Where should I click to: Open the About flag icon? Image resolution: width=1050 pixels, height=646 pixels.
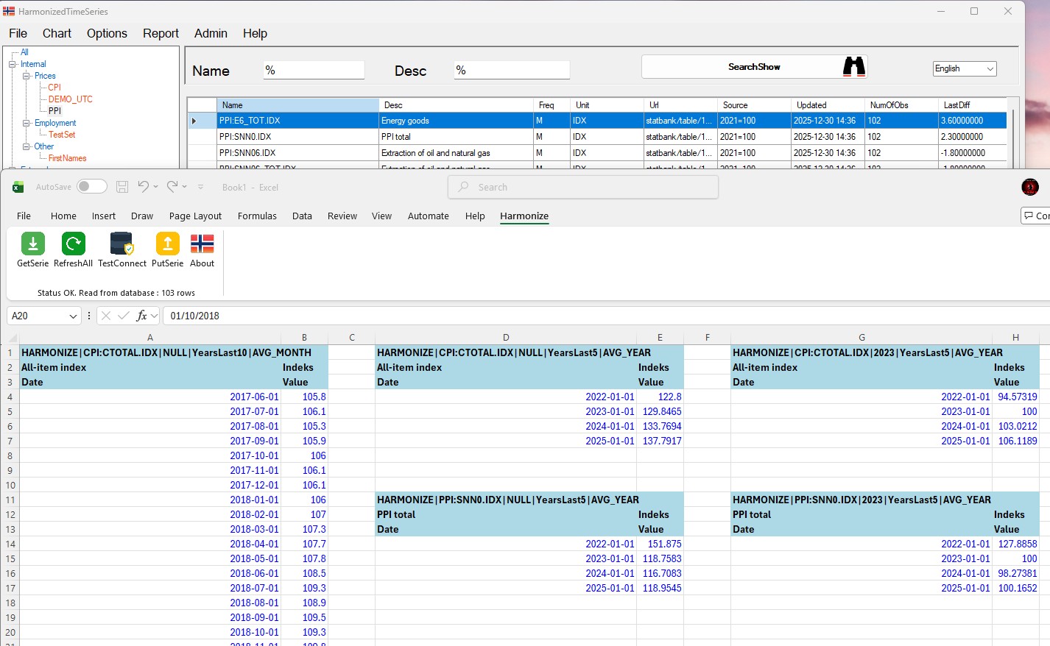click(202, 244)
